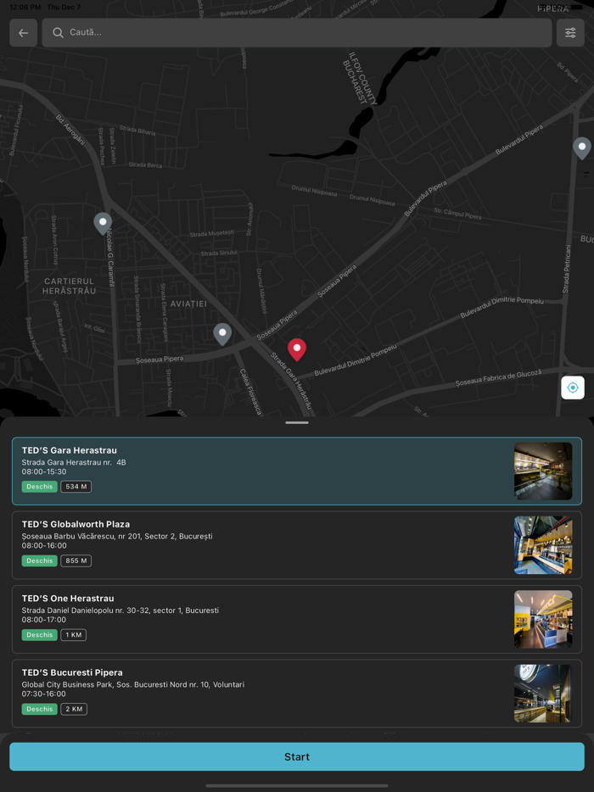Select TED'S Bucuresti Pipera card
Viewport: 594px width, 792px height.
tap(297, 694)
